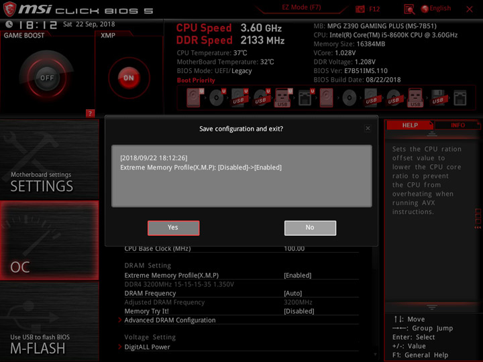Click the clock icon beside the time
Screen dimensions: 483x362
tap(9, 24)
